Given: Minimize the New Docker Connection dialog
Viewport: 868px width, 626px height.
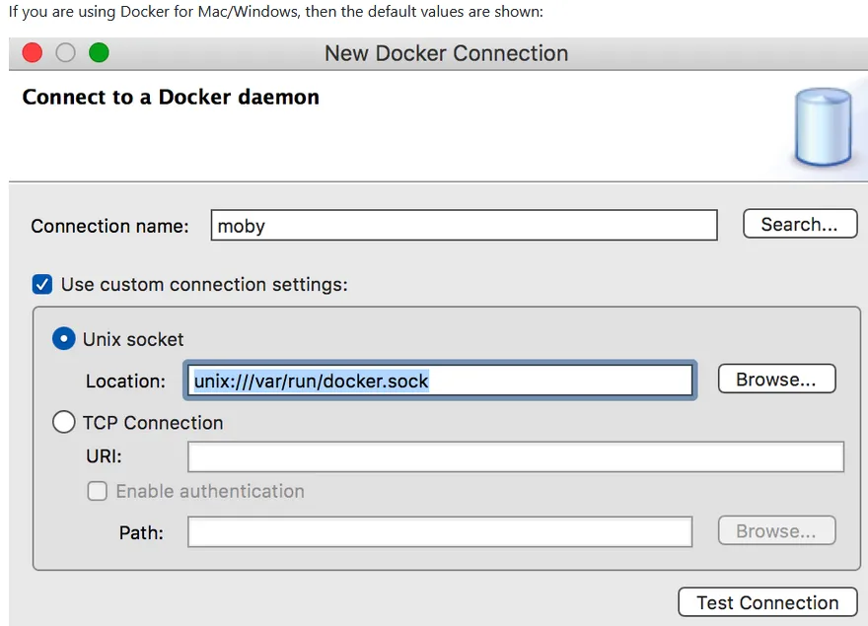Looking at the screenshot, I should point(65,53).
